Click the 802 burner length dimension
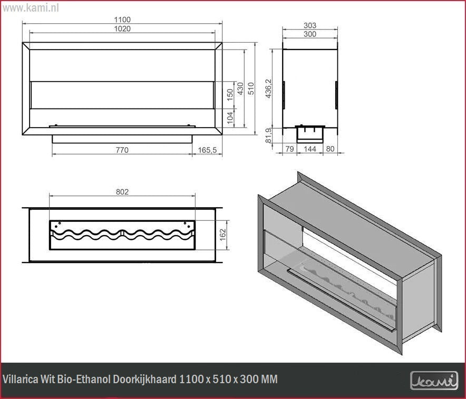This screenshot has width=466, height=399. [122, 192]
